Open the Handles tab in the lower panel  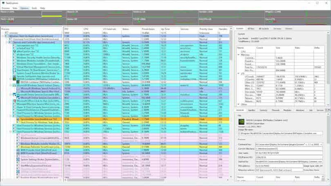(252, 110)
